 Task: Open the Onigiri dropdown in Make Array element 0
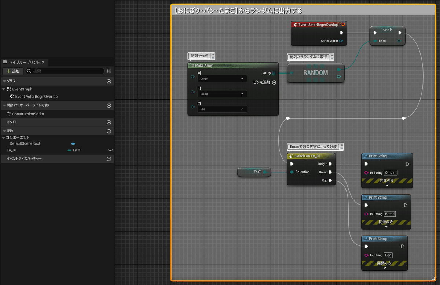tap(222, 79)
